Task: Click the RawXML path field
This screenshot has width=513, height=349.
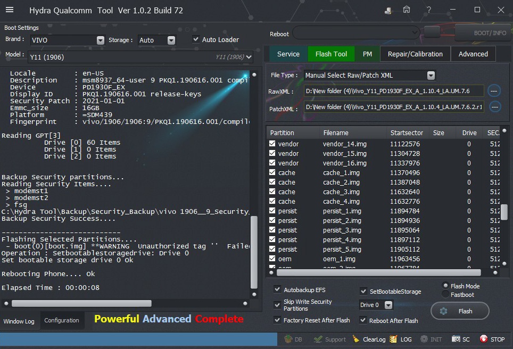Action: point(394,91)
